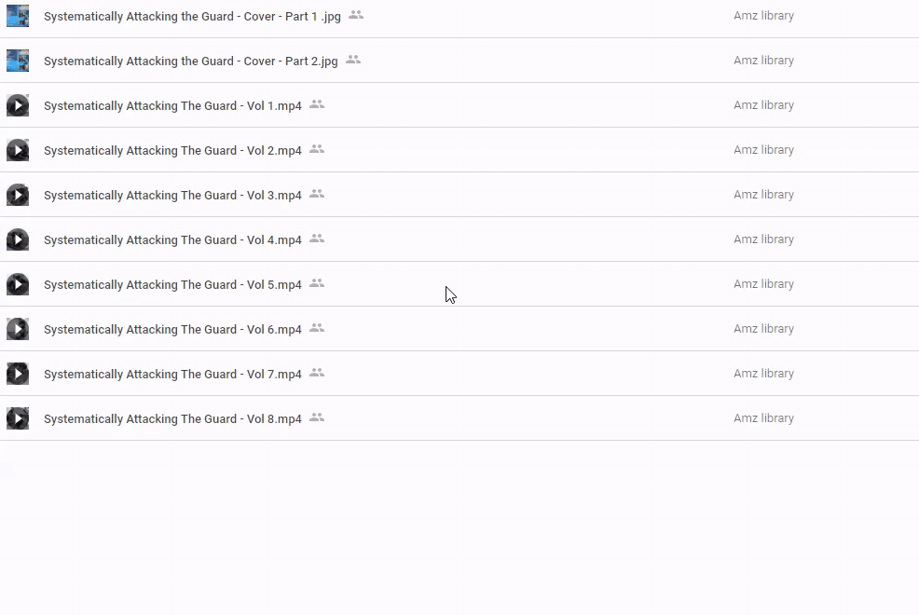Select the Vol 4.mp4 file name
The width and height of the screenshot is (919, 615).
click(172, 240)
